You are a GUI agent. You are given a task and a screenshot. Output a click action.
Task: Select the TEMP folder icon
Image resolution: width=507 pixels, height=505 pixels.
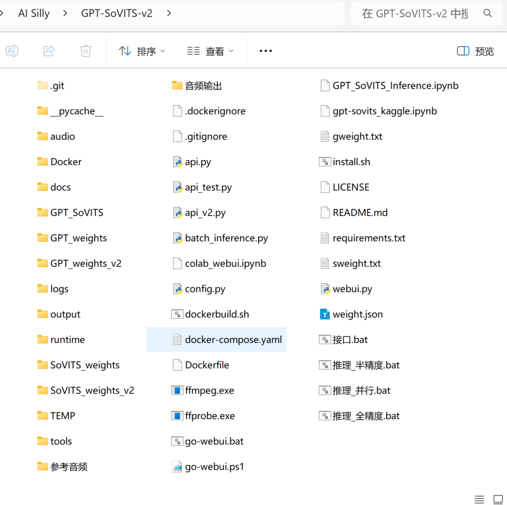43,416
